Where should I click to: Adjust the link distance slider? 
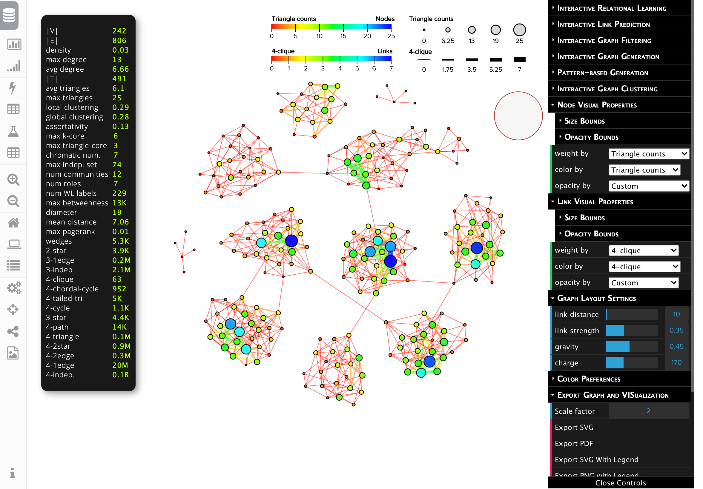[x=632, y=314]
